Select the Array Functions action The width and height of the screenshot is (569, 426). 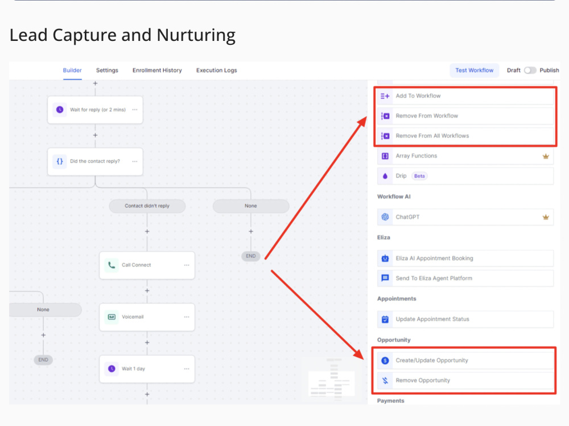pyautogui.click(x=465, y=156)
